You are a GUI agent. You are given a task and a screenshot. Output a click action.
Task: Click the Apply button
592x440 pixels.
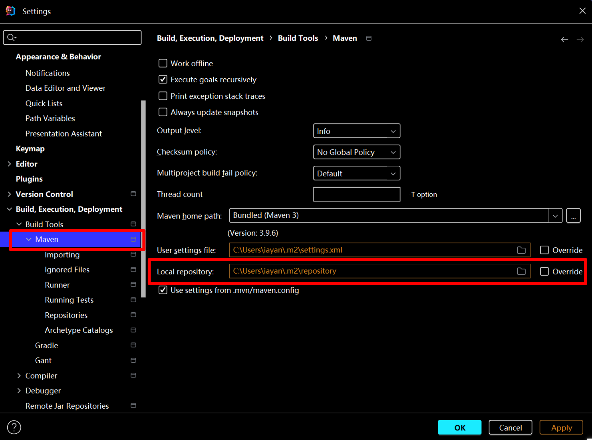561,428
